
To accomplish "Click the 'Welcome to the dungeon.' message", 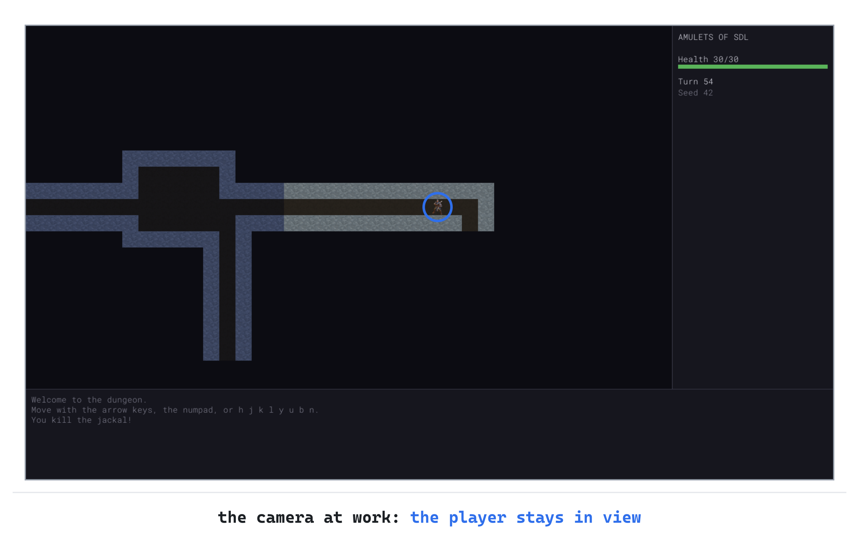I will click(x=89, y=400).
